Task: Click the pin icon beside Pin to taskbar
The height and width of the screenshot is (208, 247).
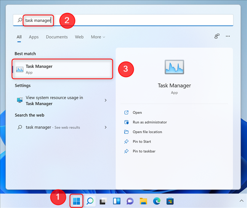Action: tap(126, 151)
